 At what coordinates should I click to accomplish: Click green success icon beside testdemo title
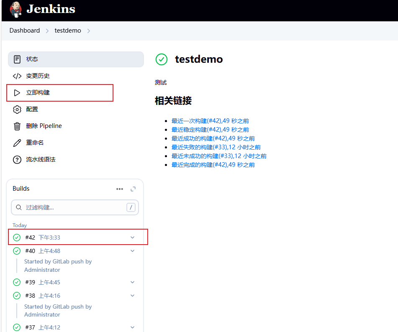click(x=162, y=59)
